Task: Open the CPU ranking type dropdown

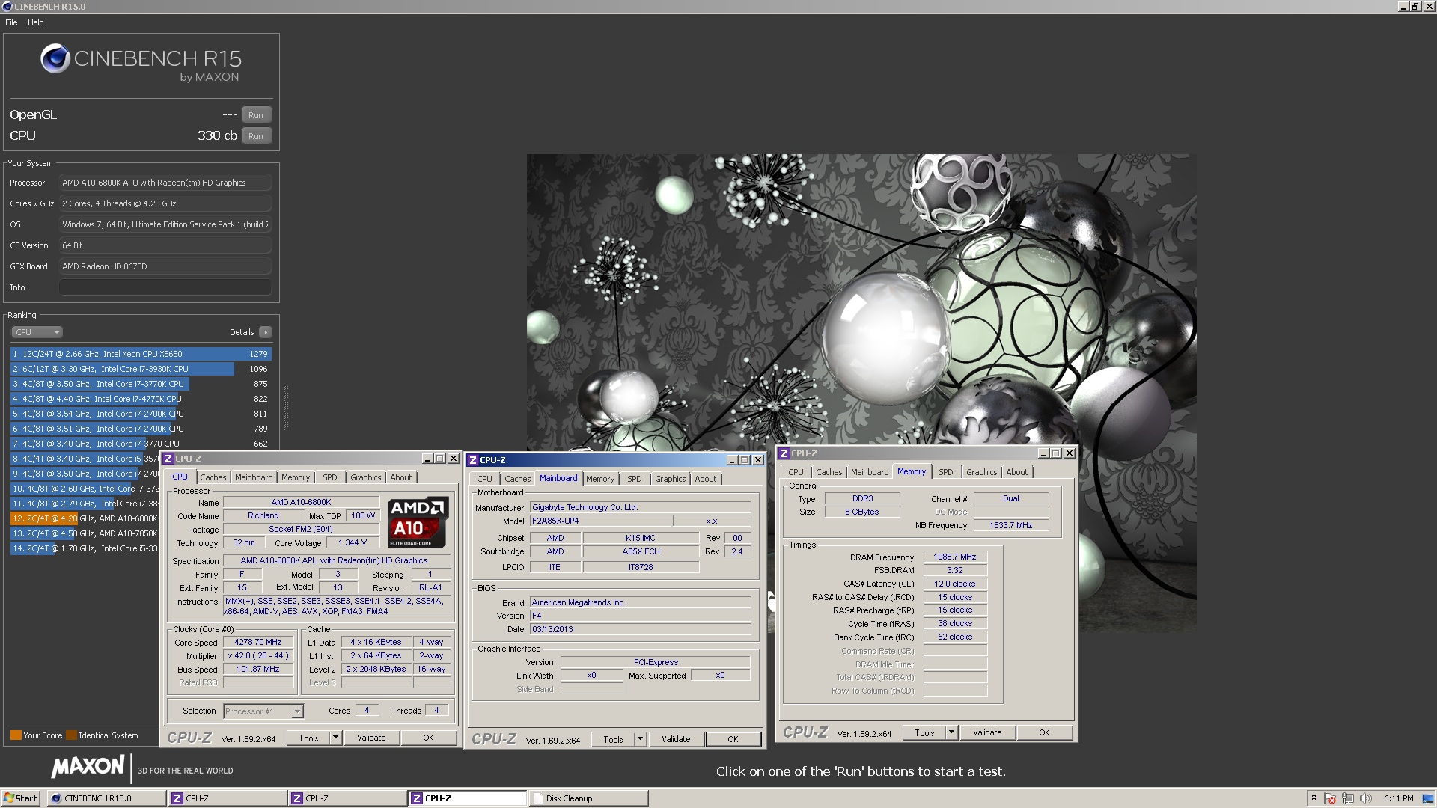Action: point(37,332)
